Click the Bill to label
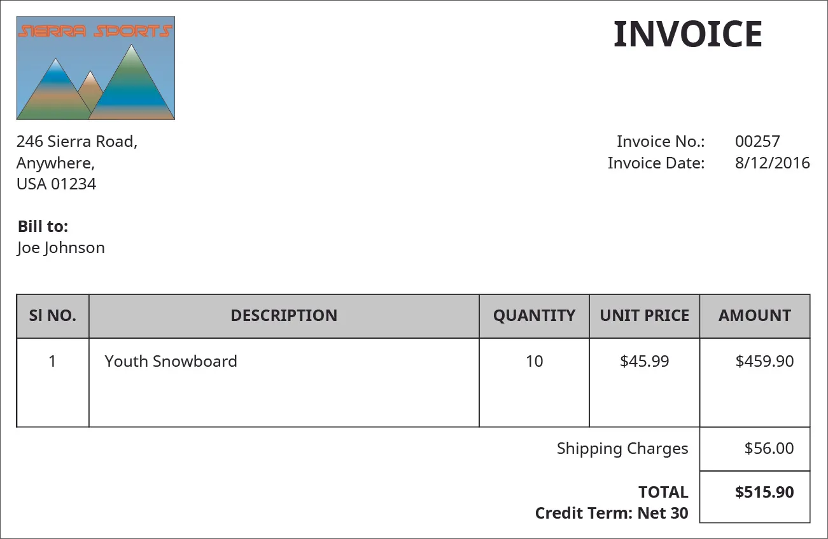 click(43, 226)
